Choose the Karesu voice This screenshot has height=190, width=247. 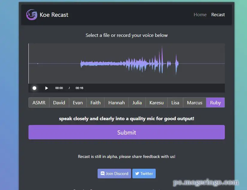pyautogui.click(x=157, y=102)
